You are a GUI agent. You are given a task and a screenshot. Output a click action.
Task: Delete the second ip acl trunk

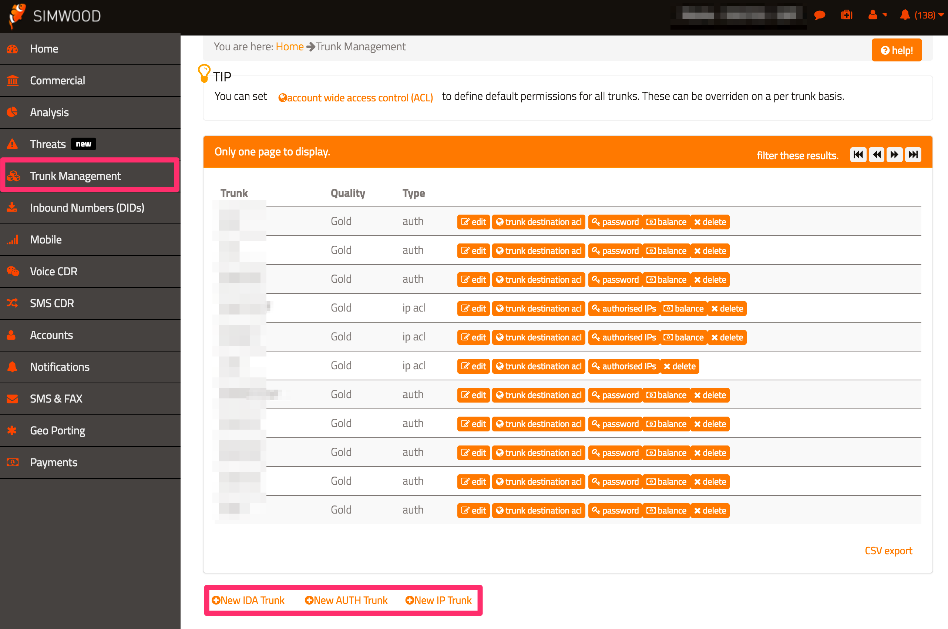pyautogui.click(x=727, y=337)
